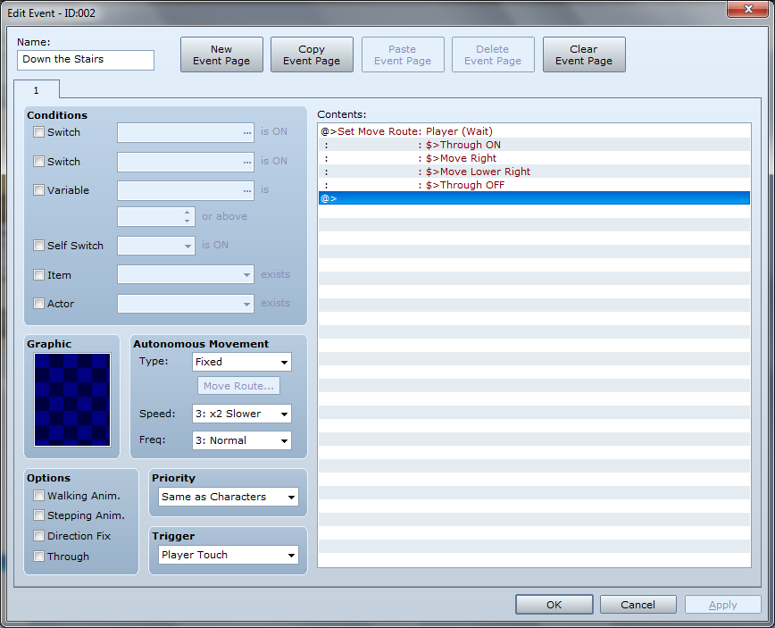Select event page tab 1
The image size is (775, 628).
pyautogui.click(x=37, y=90)
